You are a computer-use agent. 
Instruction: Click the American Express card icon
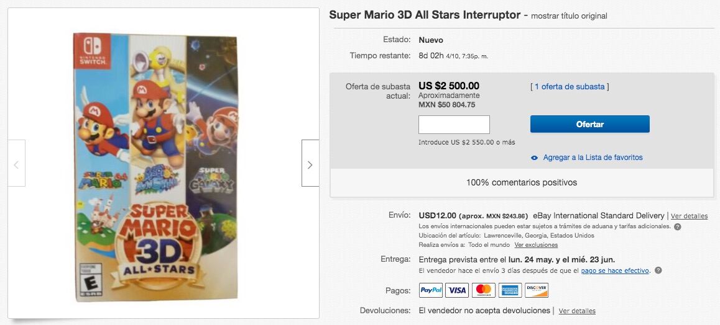click(x=510, y=290)
